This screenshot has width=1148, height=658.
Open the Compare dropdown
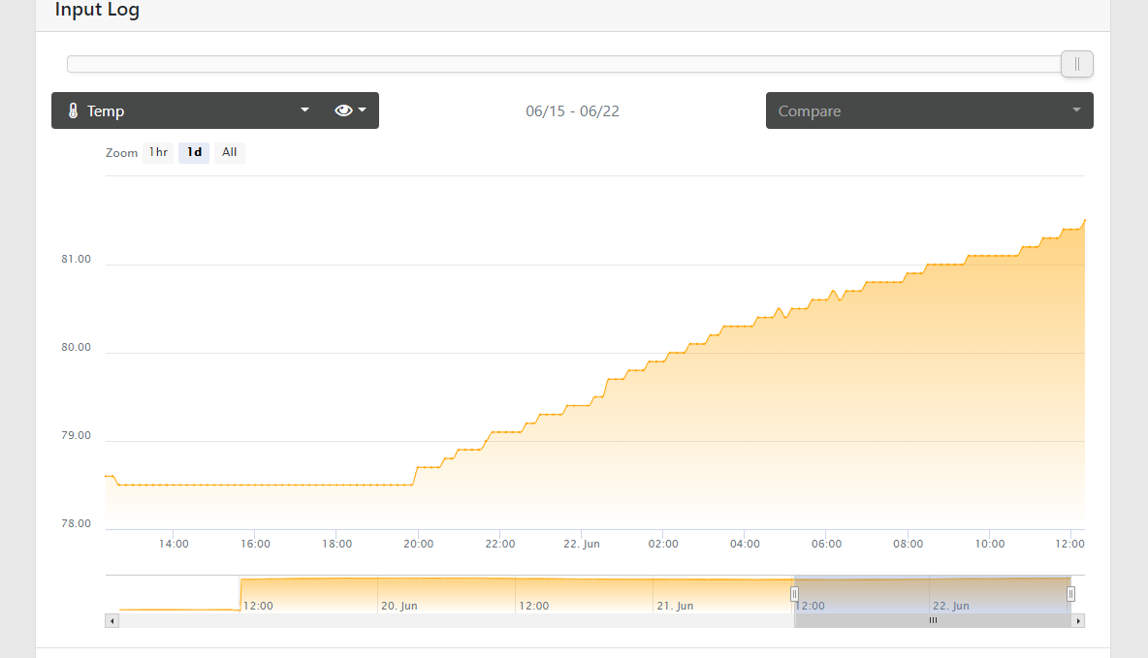click(x=929, y=110)
